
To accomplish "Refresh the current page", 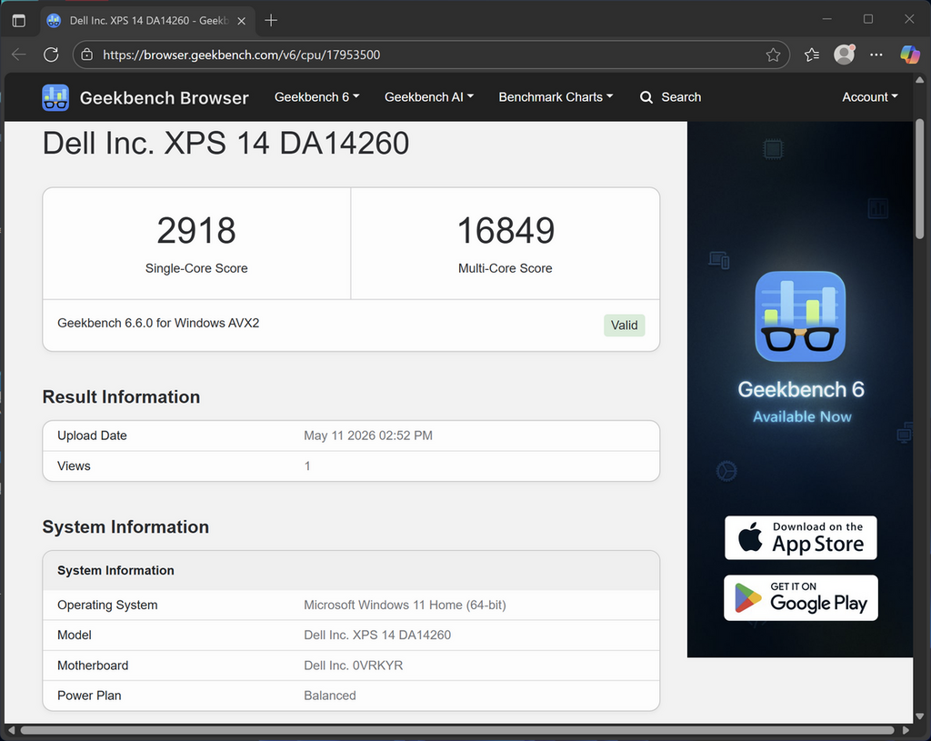I will click(x=51, y=55).
